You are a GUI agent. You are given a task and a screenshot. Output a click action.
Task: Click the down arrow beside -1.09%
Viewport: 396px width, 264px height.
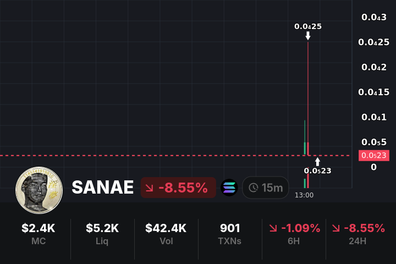tap(273, 228)
